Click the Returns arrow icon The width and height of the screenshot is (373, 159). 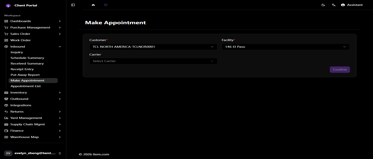(6, 112)
